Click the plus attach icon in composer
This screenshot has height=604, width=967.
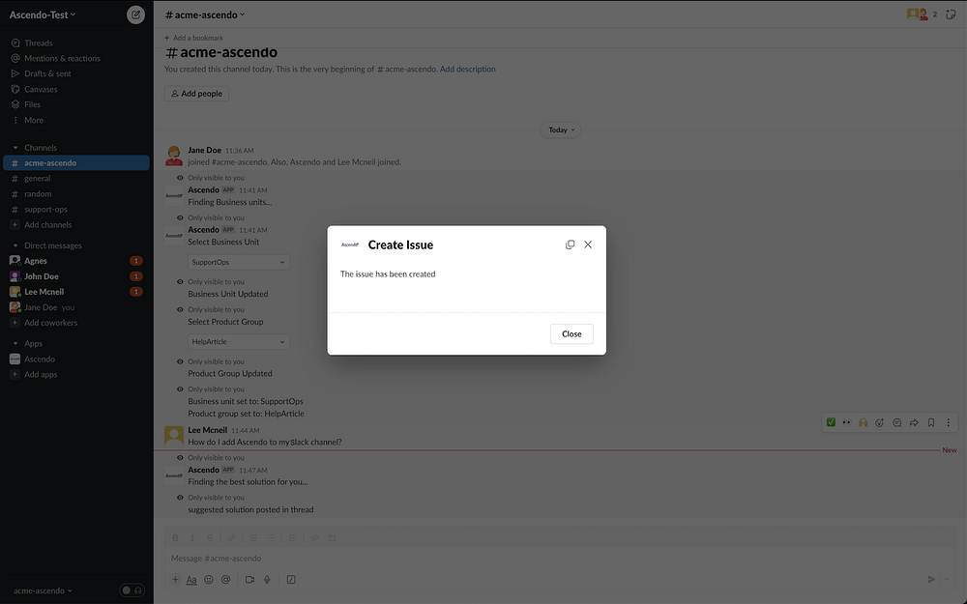tap(175, 579)
